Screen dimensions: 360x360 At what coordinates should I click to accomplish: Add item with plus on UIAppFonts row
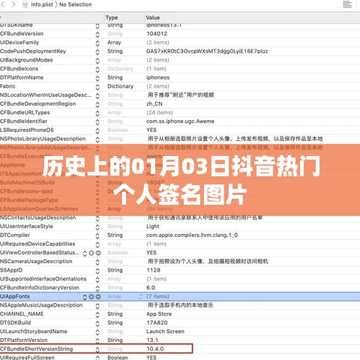click(x=91, y=297)
